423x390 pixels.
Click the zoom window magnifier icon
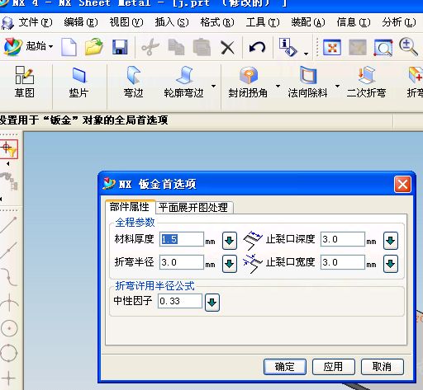point(383,48)
